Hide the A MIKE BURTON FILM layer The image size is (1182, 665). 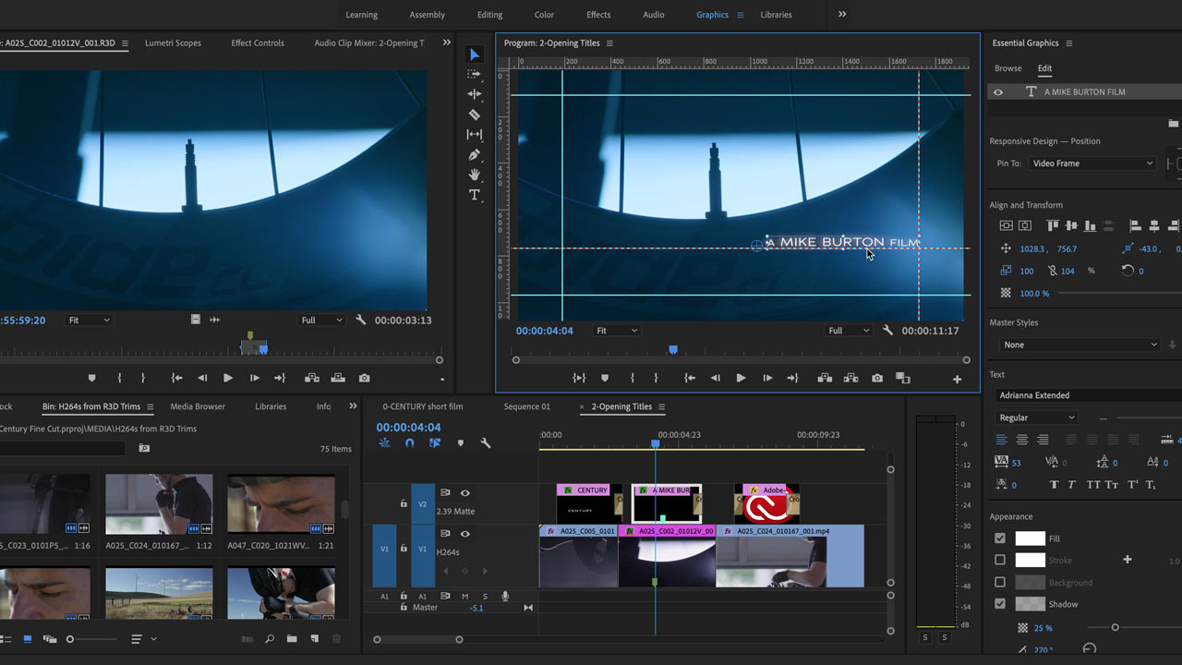coord(997,92)
